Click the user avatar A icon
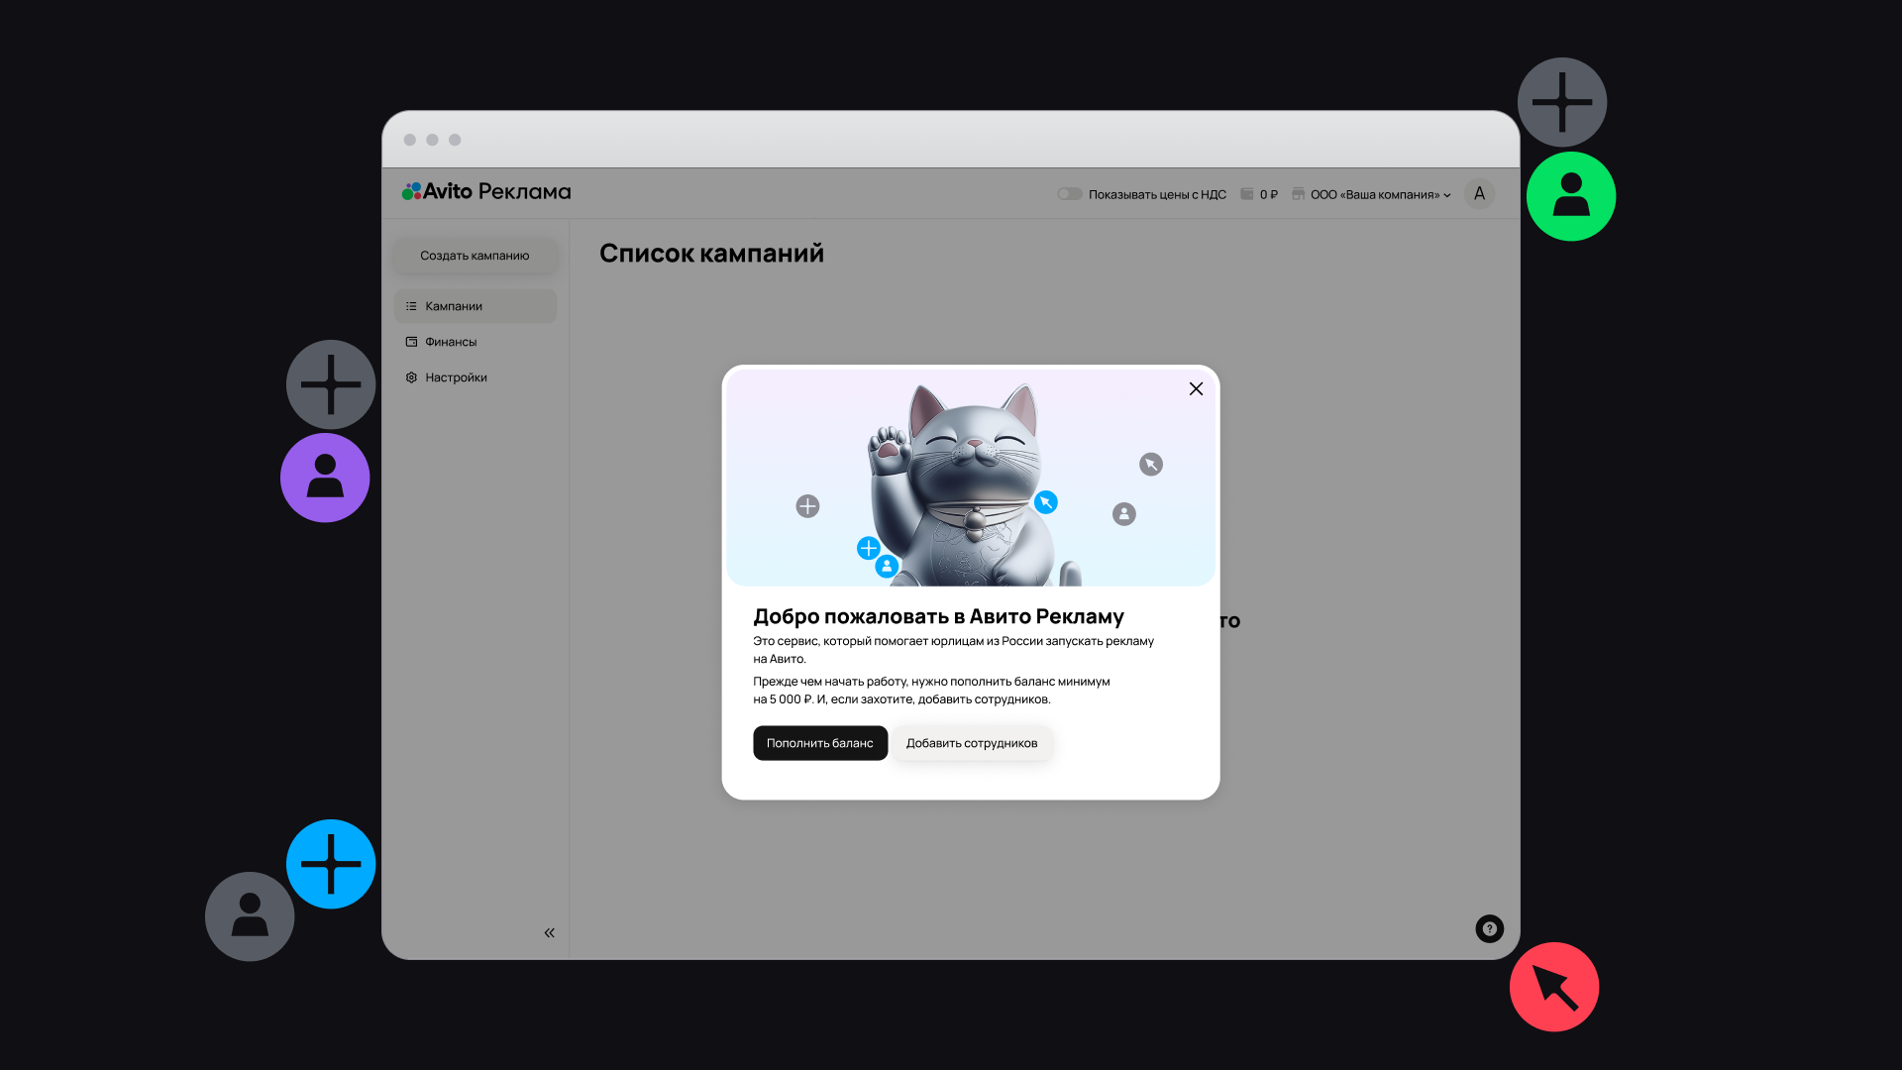Screen dimensions: 1902x1070 1479,194
